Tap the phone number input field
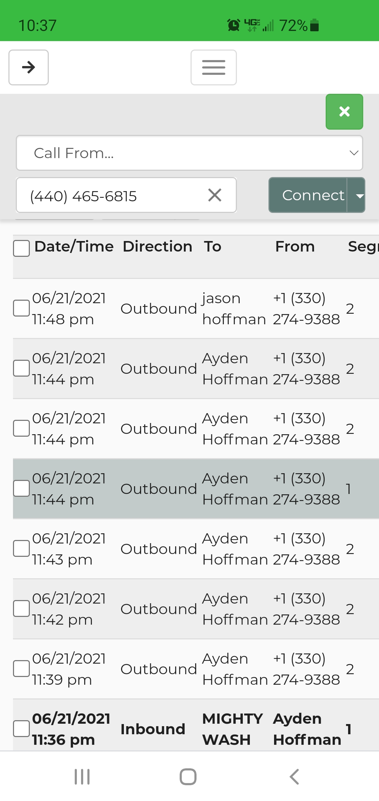 (112, 195)
